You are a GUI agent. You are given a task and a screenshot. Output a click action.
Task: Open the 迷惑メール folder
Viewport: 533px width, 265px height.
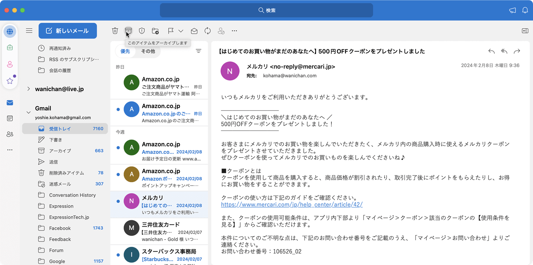(x=65, y=184)
